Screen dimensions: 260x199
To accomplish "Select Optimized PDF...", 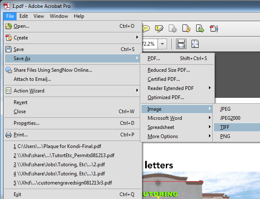I will pyautogui.click(x=177, y=97).
